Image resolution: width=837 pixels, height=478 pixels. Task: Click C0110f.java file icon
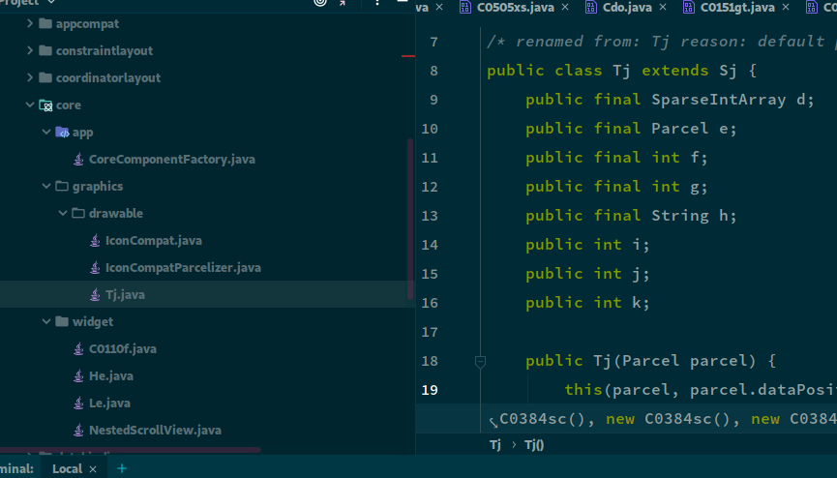pos(78,348)
